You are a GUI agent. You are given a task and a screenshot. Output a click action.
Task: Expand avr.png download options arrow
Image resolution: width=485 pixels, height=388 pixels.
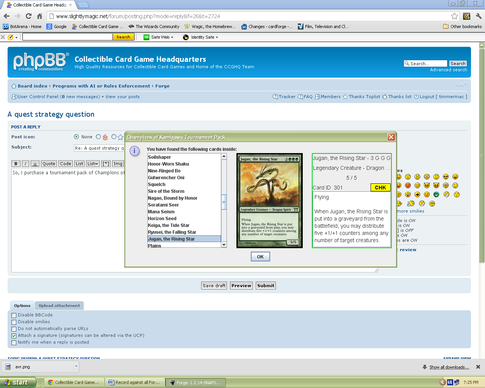click(x=76, y=366)
